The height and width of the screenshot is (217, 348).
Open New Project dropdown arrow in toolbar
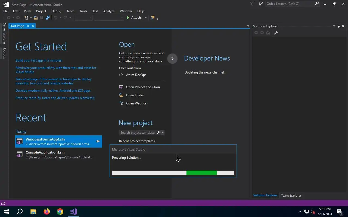[31, 18]
